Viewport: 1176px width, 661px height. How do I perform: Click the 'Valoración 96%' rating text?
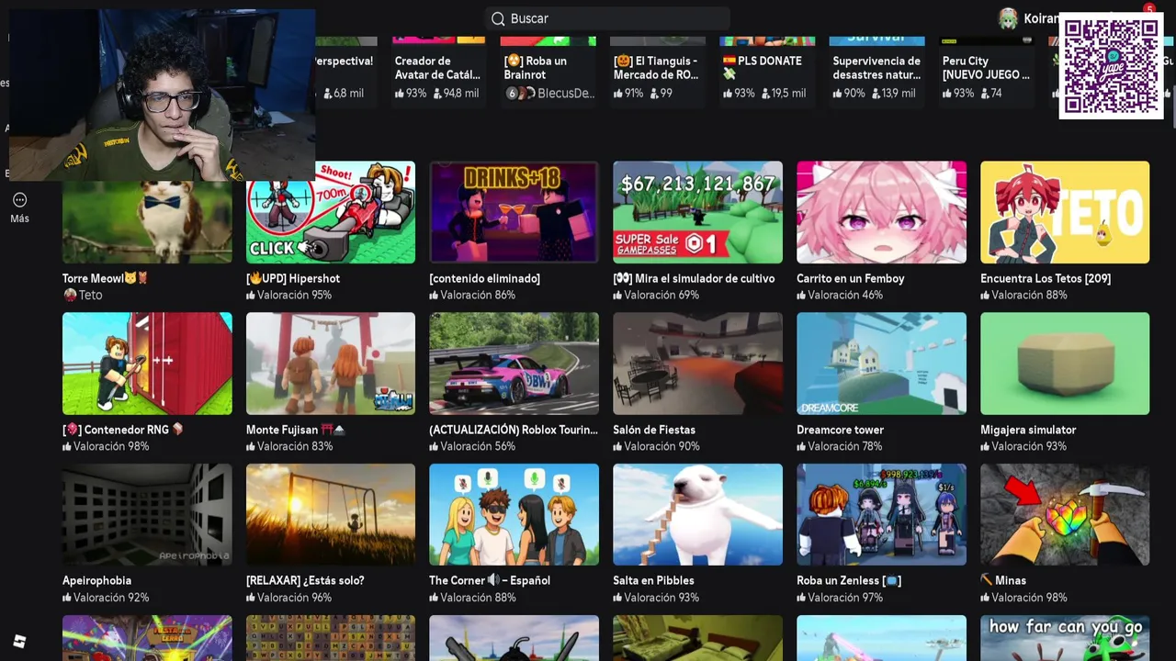pyautogui.click(x=295, y=598)
